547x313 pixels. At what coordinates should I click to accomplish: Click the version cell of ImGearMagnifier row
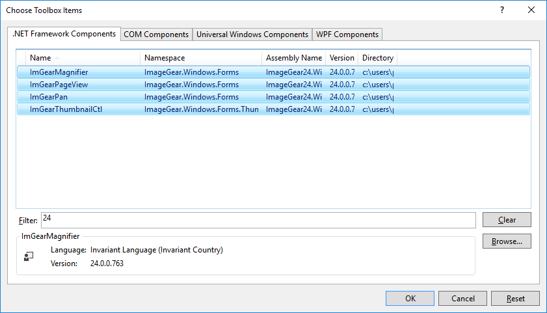coord(342,72)
